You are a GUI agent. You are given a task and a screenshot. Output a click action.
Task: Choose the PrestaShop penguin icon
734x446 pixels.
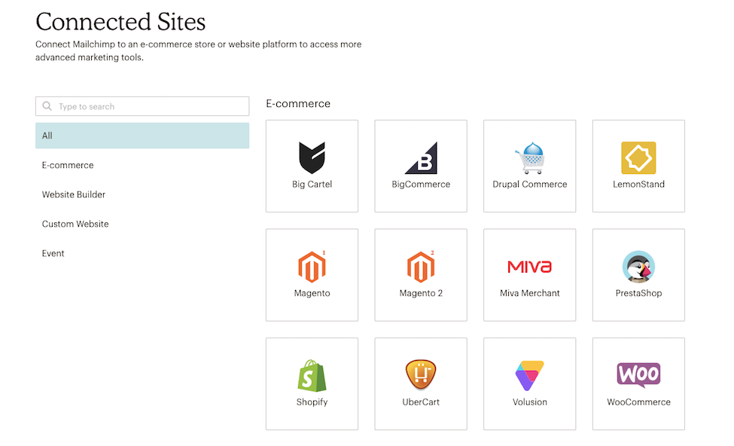point(638,267)
